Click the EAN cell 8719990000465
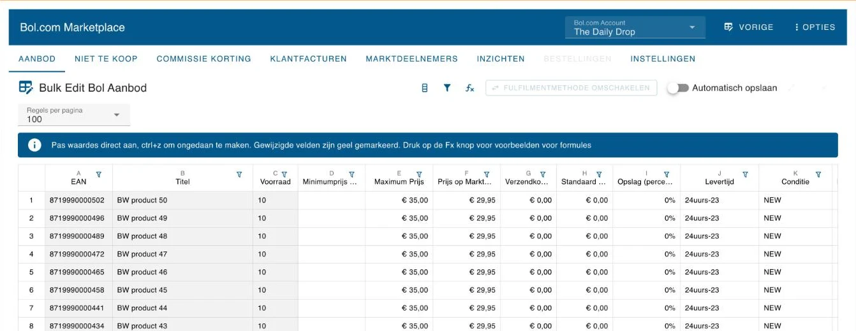This screenshot has height=331, width=856. (78, 272)
